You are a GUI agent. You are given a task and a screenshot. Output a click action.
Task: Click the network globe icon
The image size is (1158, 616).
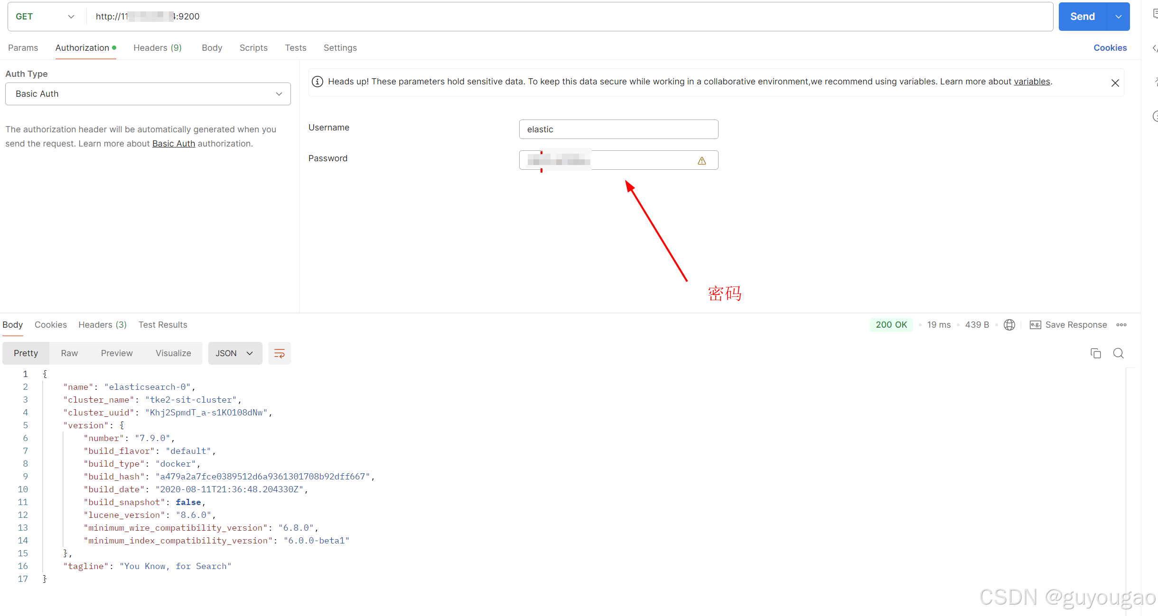pyautogui.click(x=1009, y=325)
